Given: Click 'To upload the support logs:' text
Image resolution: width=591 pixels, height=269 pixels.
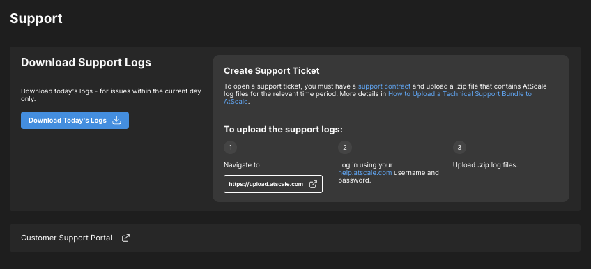Looking at the screenshot, I should coord(283,129).
